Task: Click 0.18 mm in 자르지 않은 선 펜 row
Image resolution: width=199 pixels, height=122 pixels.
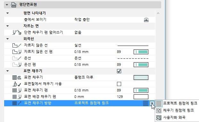Action: 81,52
